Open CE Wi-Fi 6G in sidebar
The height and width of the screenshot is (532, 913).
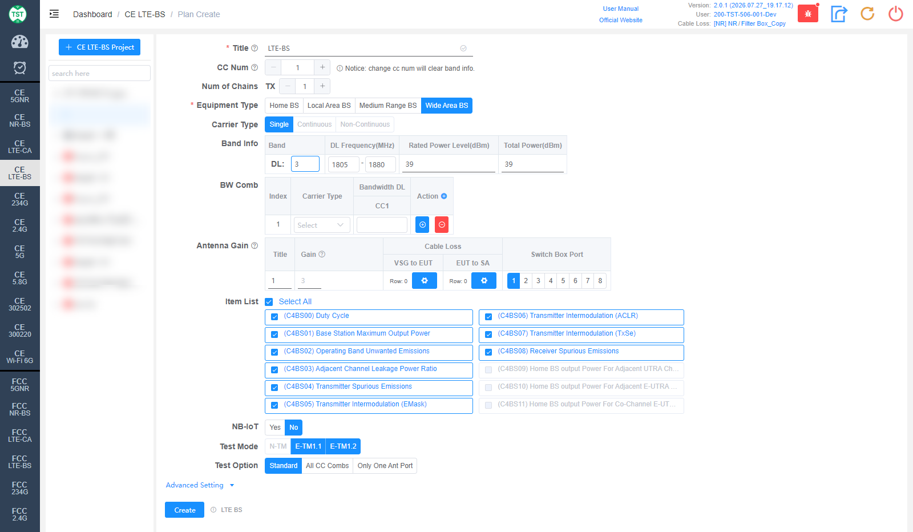[x=20, y=357]
